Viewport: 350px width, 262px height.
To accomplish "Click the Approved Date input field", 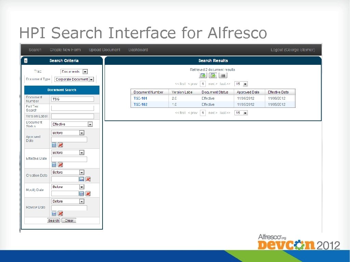I will (x=69, y=140).
